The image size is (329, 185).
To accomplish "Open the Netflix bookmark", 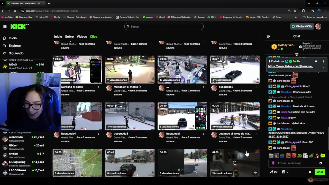I will point(56,17).
